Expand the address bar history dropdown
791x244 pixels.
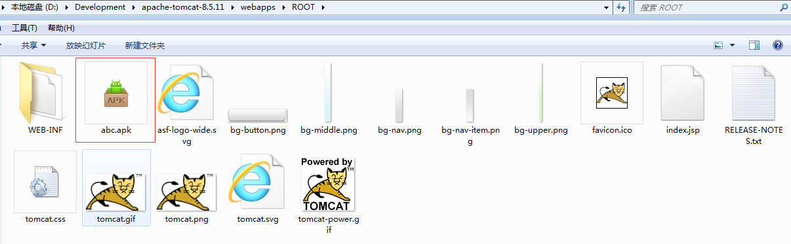click(x=607, y=7)
